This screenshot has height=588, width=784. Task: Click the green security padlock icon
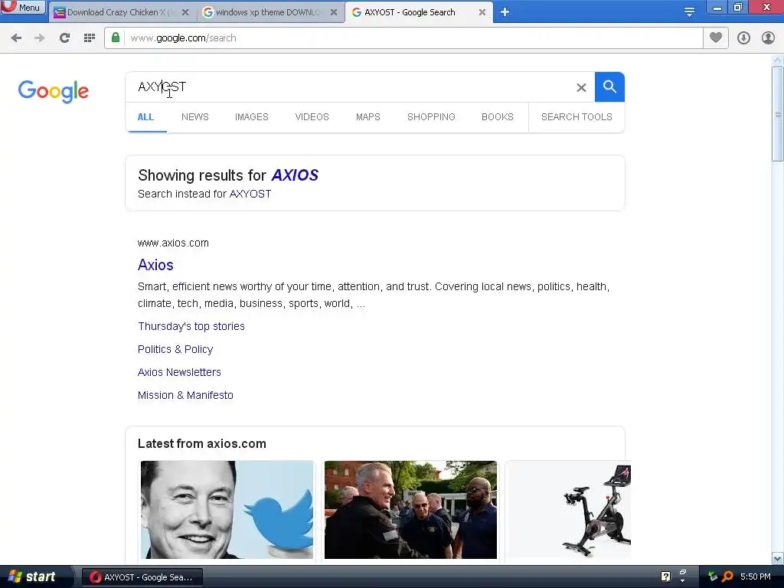[116, 38]
